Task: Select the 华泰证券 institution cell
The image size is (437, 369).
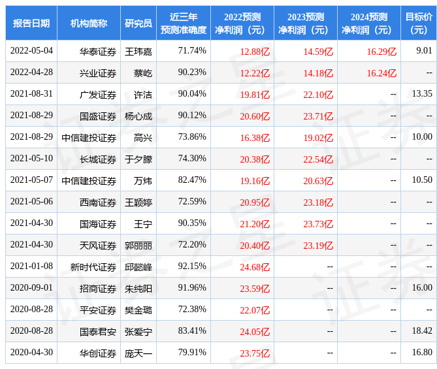Action: (x=98, y=52)
